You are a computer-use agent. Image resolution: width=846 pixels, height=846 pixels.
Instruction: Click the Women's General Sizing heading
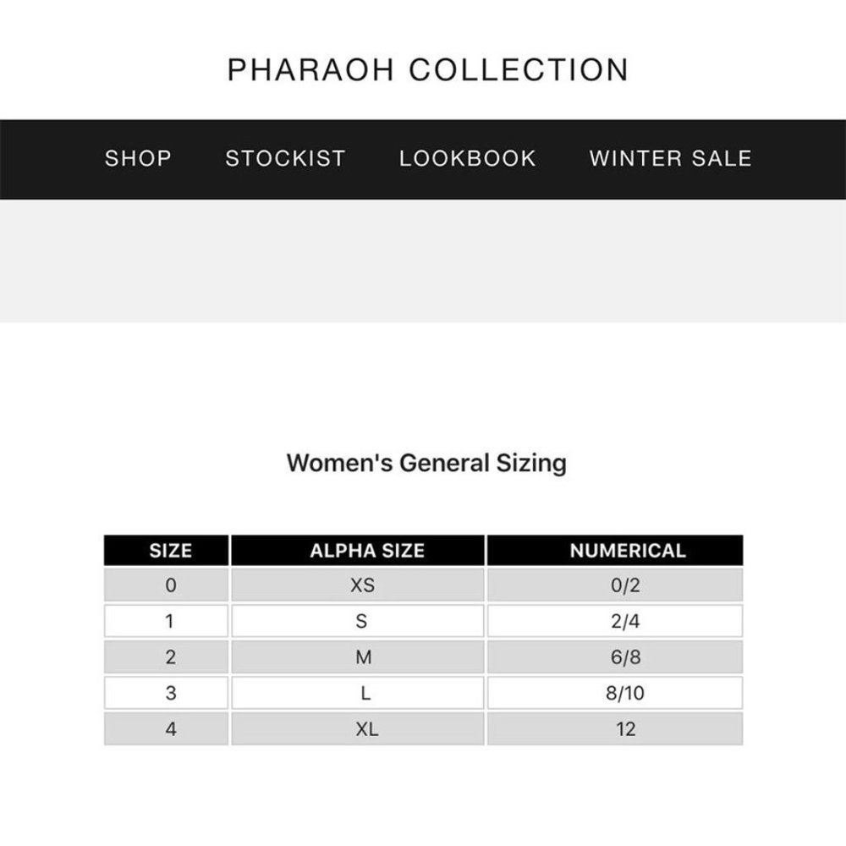(x=426, y=463)
